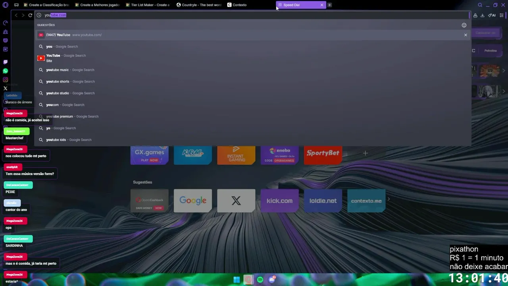Choose the 'youtube shorts' suggestion

pos(252,81)
